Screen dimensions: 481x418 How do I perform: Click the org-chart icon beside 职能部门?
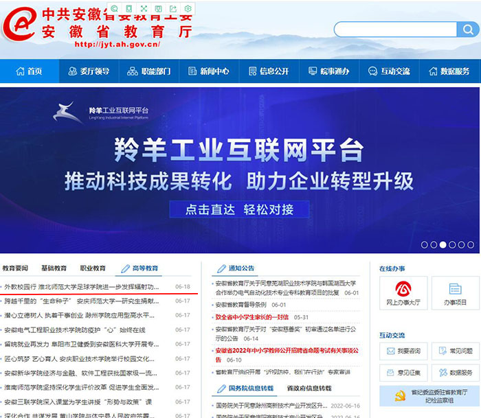click(133, 71)
